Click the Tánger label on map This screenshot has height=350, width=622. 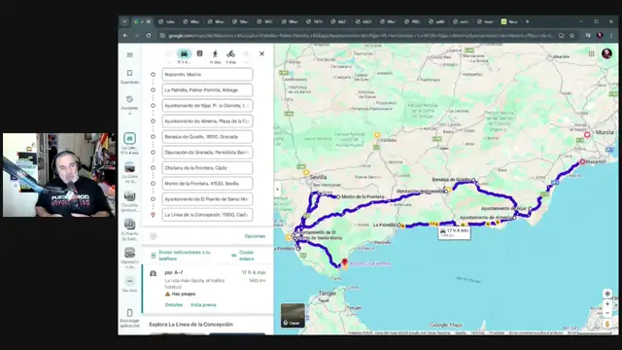pyautogui.click(x=328, y=294)
